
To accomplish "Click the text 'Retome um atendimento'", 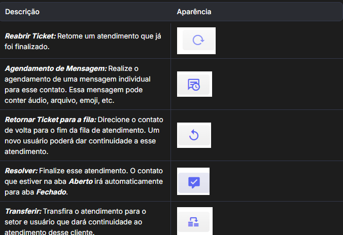I will [x=96, y=36].
